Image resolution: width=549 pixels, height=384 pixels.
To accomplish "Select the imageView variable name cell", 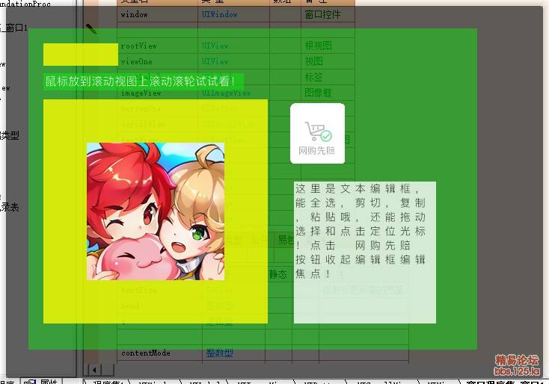I will (x=158, y=93).
